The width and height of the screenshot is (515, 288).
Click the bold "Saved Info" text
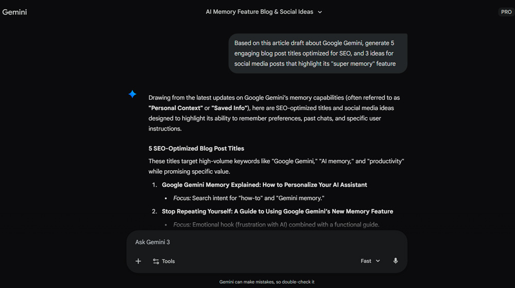click(230, 108)
